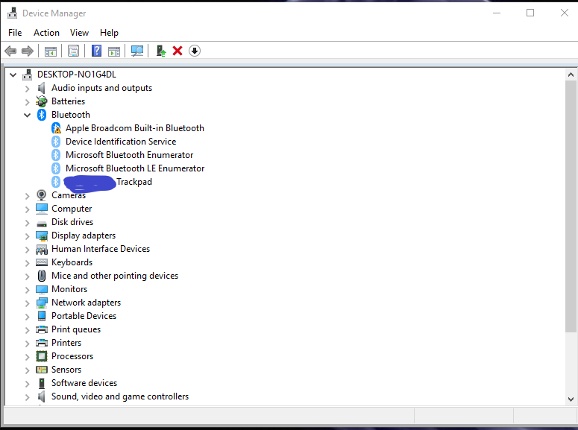The image size is (578, 430).
Task: Click the Mice pointing devices icon
Action: click(42, 276)
